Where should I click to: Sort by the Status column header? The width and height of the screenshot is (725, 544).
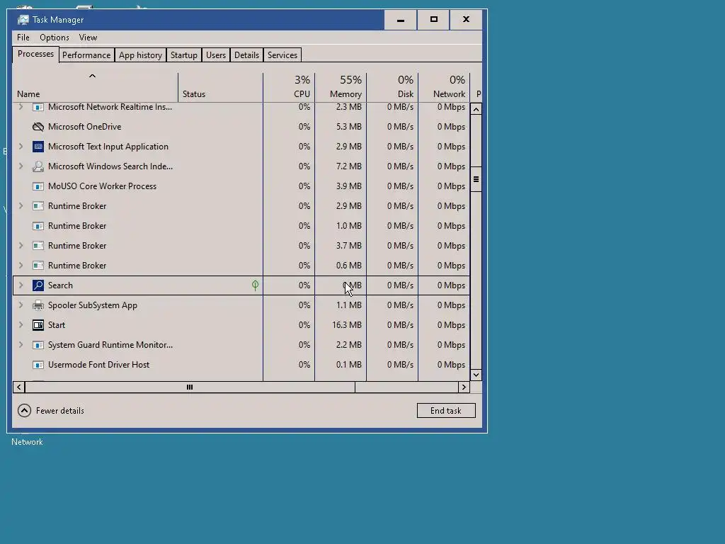click(x=220, y=87)
